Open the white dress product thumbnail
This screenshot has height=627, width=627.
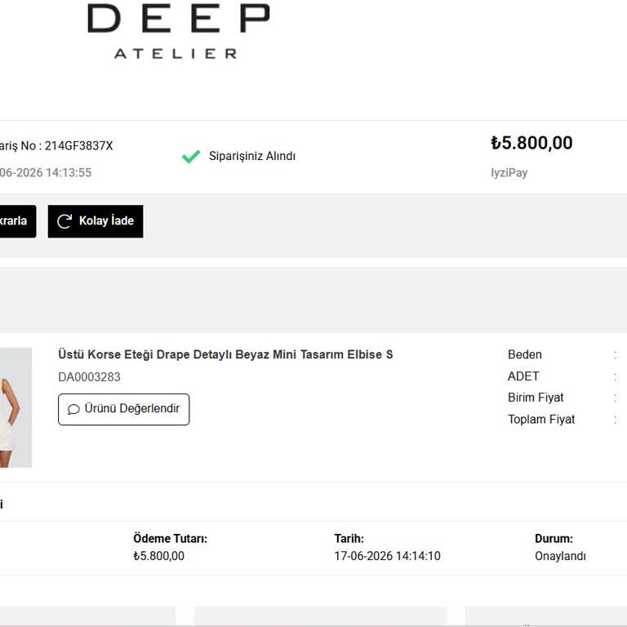click(x=16, y=407)
